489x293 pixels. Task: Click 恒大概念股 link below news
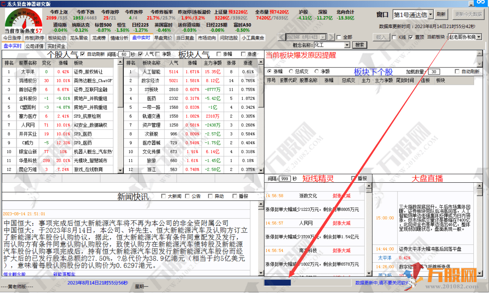(15, 274)
